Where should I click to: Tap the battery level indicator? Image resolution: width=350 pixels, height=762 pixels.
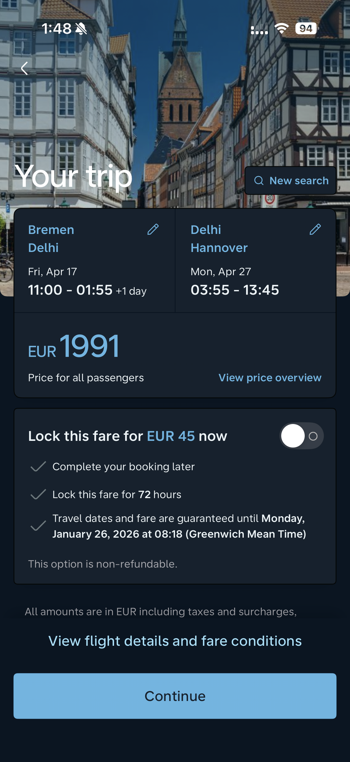pos(306,29)
